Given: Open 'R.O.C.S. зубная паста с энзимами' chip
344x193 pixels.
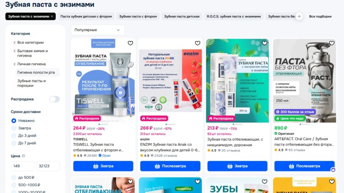Looking at the screenshot, I should (x=233, y=17).
